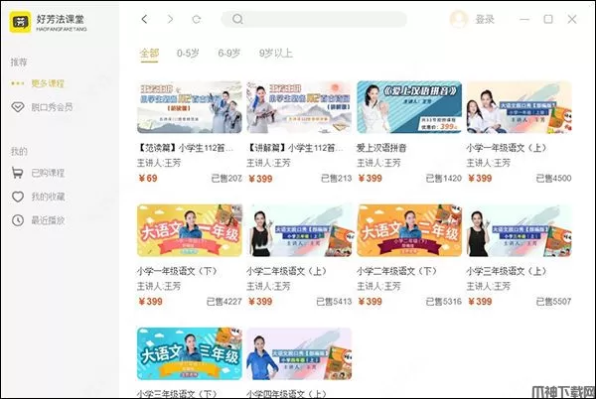Open 小学一年级语文（下） course thumbnail
The height and width of the screenshot is (399, 596).
190,230
